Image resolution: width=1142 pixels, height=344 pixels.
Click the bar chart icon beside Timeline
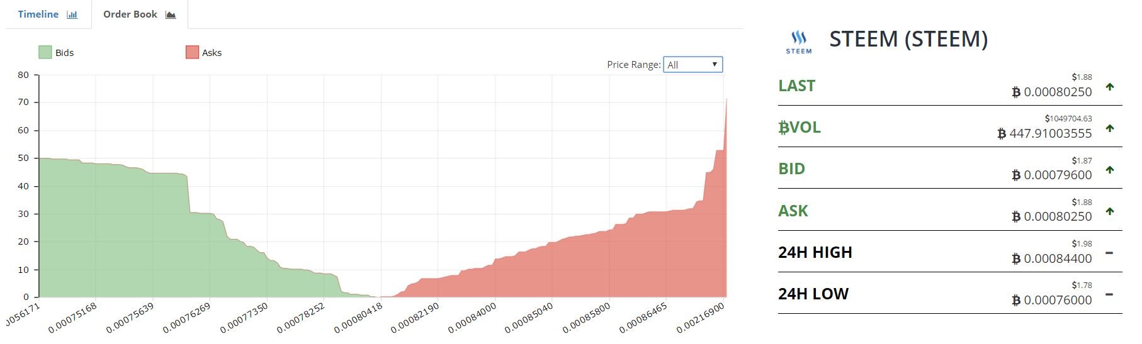[x=72, y=14]
